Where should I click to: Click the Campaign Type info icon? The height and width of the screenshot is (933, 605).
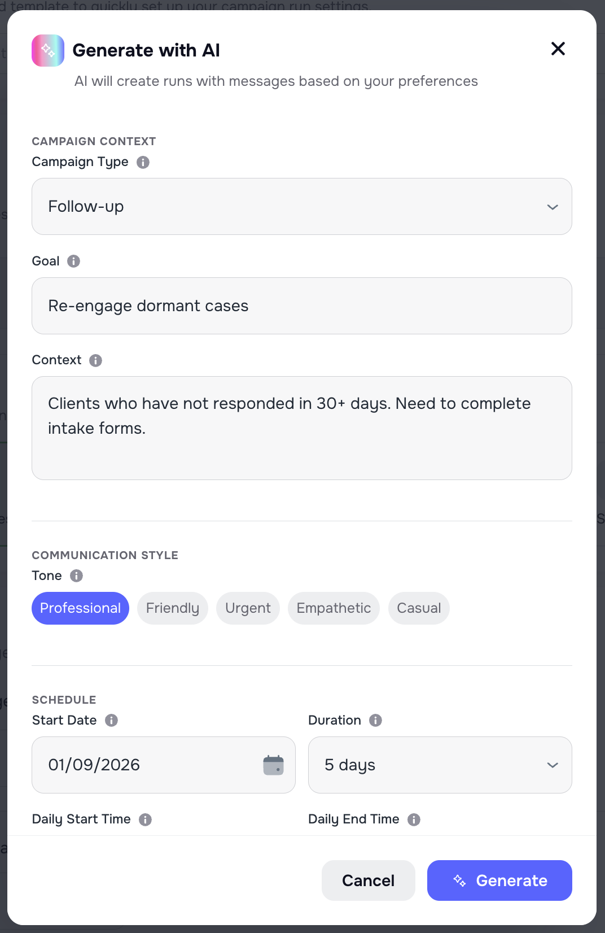click(142, 162)
